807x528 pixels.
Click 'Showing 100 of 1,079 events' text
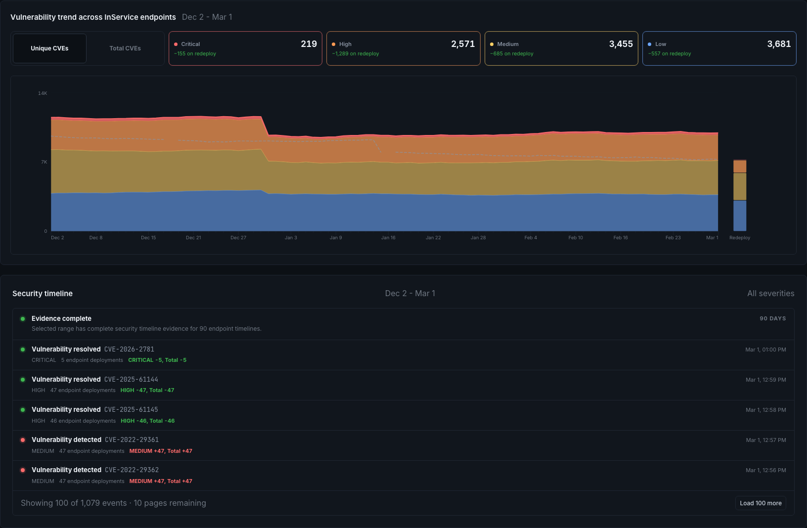click(x=74, y=503)
